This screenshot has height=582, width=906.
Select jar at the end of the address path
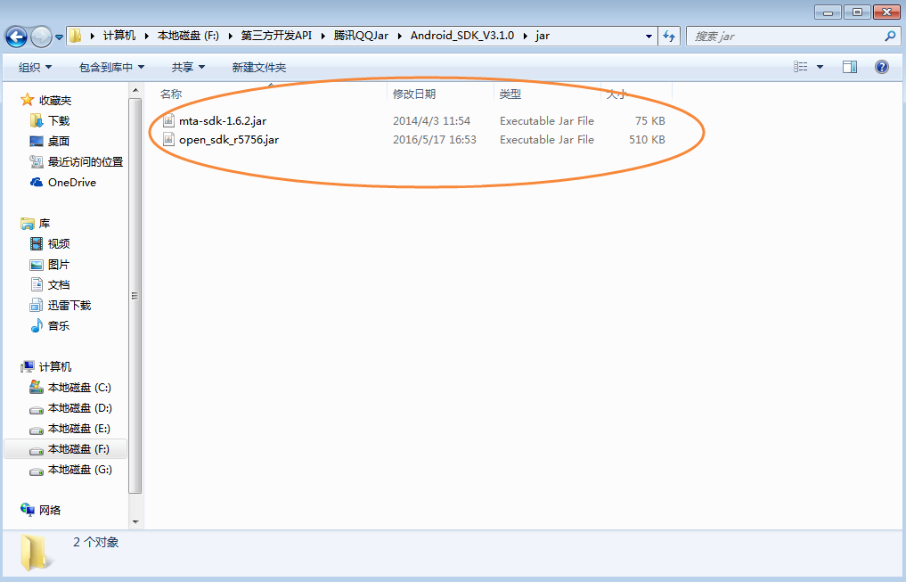click(x=543, y=36)
